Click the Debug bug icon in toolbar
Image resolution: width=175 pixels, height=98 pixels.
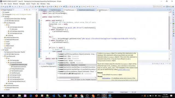tap(36, 7)
